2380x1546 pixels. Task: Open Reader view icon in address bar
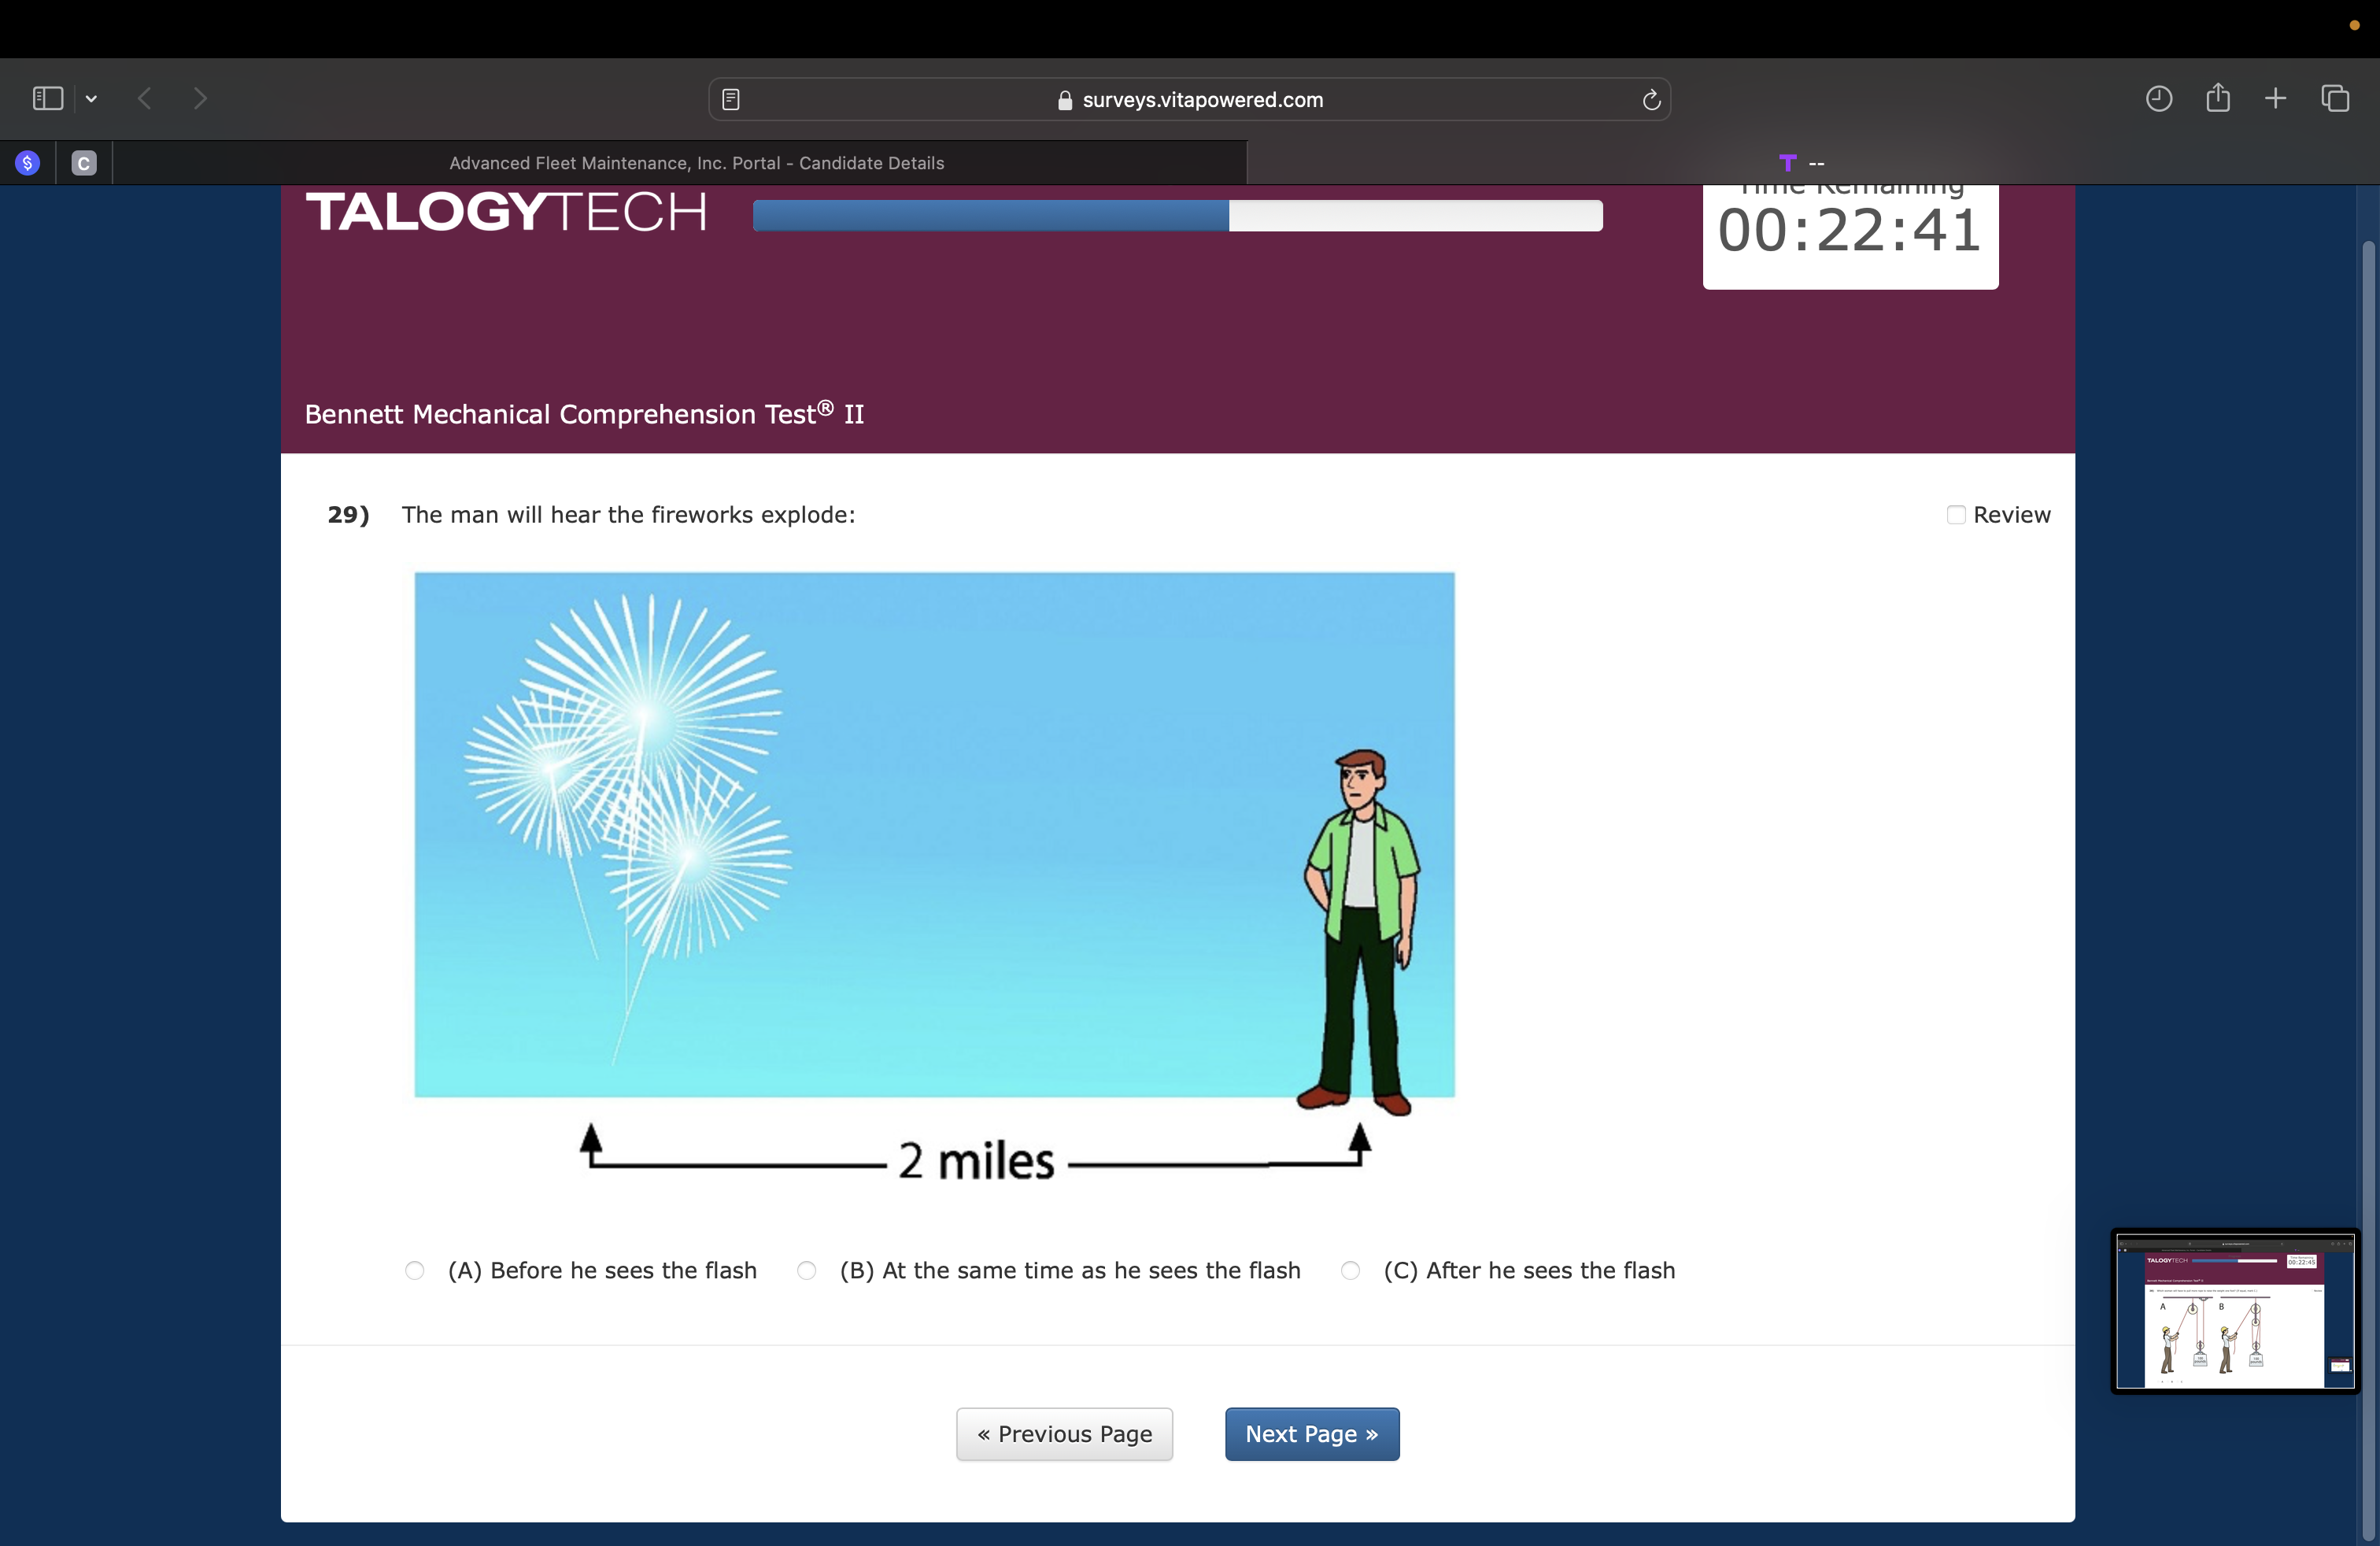coord(731,99)
